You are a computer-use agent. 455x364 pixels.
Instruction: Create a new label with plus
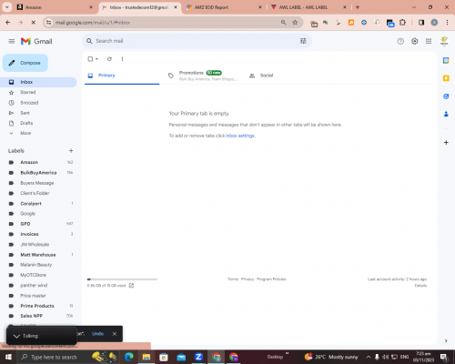[x=71, y=151]
